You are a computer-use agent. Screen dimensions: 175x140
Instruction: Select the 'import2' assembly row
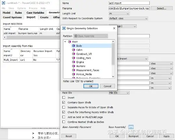(x=31, y=55)
